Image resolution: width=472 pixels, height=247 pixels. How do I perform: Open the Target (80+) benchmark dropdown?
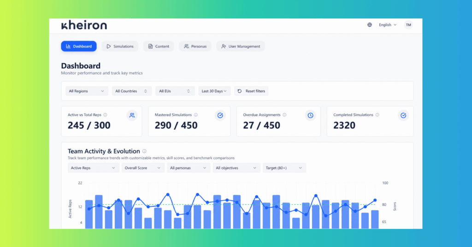284,168
